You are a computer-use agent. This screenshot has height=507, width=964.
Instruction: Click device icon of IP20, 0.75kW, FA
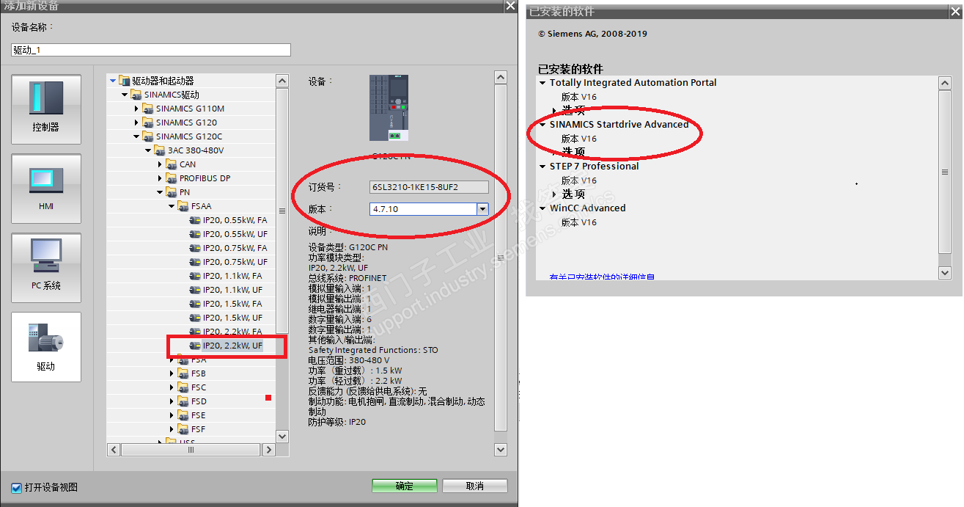195,248
